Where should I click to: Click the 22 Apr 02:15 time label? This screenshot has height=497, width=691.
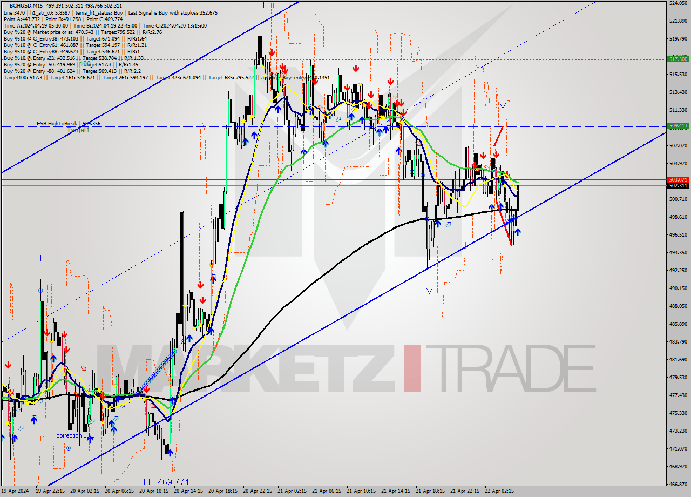coord(499,492)
